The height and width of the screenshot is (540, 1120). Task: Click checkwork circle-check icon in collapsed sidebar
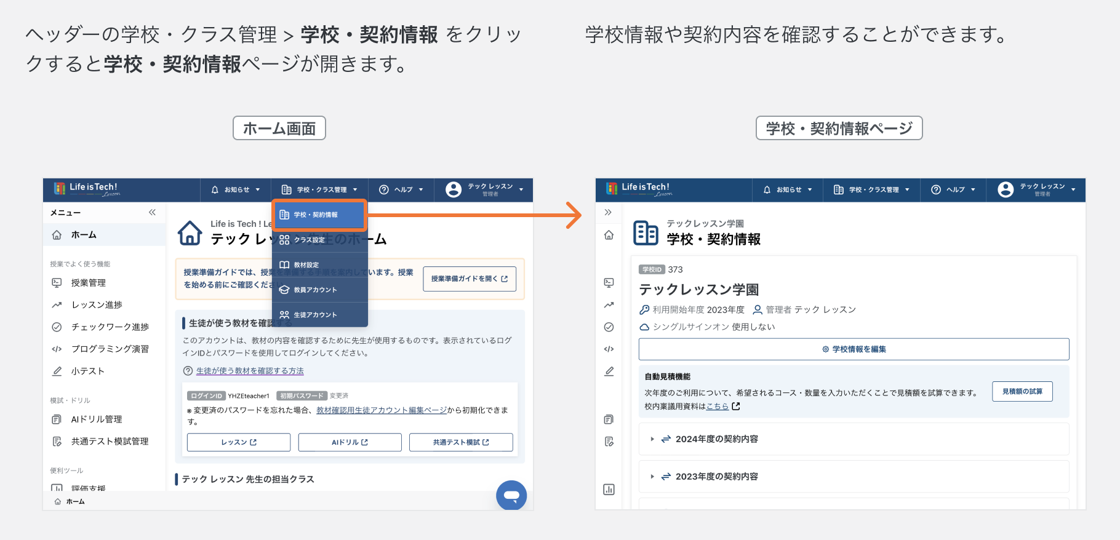609,327
